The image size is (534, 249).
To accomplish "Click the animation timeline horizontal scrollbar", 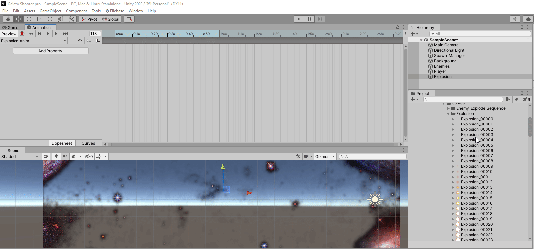I will coord(253,144).
